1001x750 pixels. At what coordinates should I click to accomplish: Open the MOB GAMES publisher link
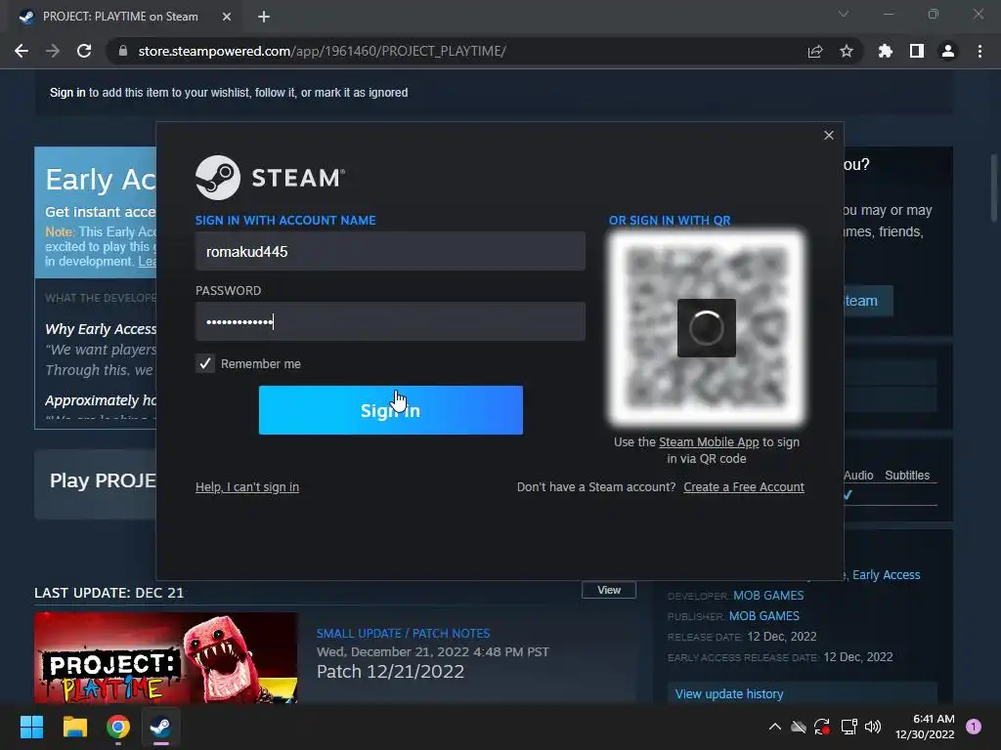coord(764,615)
